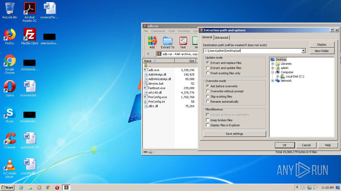Click the Start button

(x=7, y=188)
